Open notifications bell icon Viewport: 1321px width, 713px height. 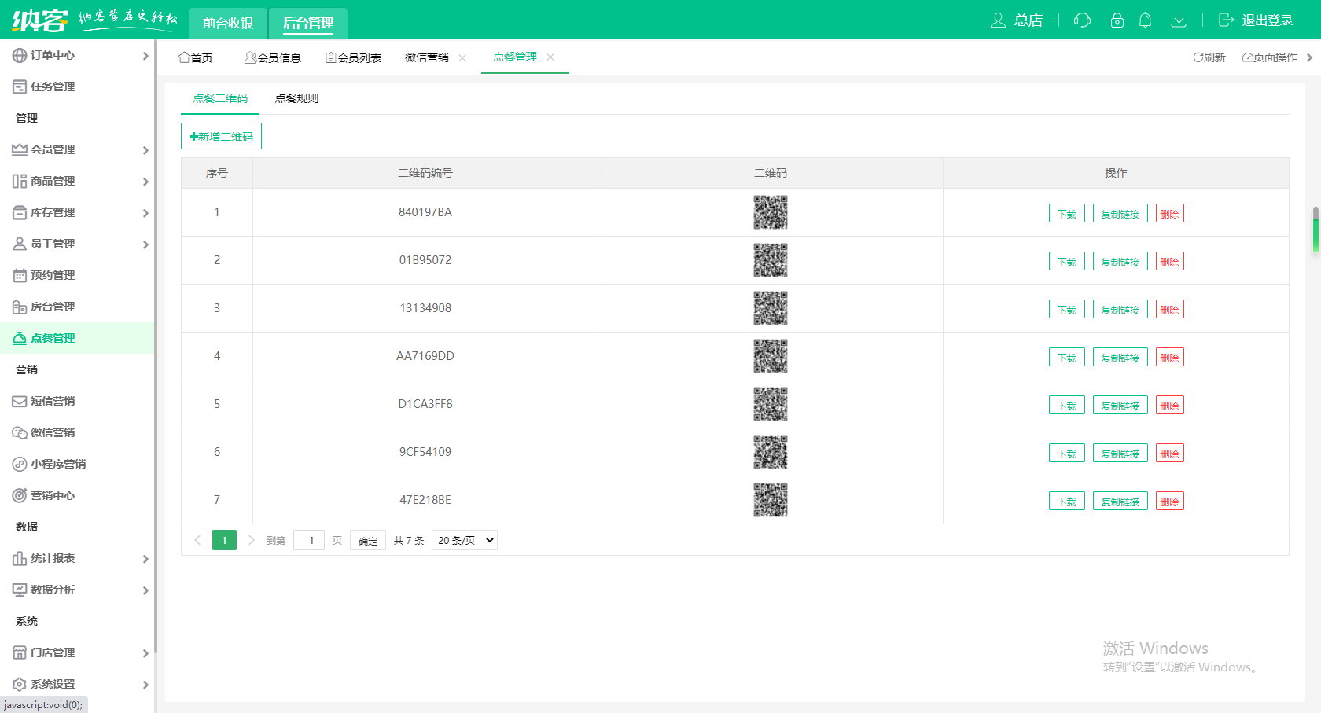[1146, 20]
